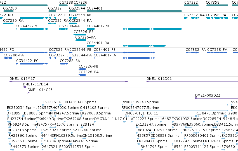The width and height of the screenshot is (238, 151).
Task: Open EST EK019242.5prime
Action: 173,144
